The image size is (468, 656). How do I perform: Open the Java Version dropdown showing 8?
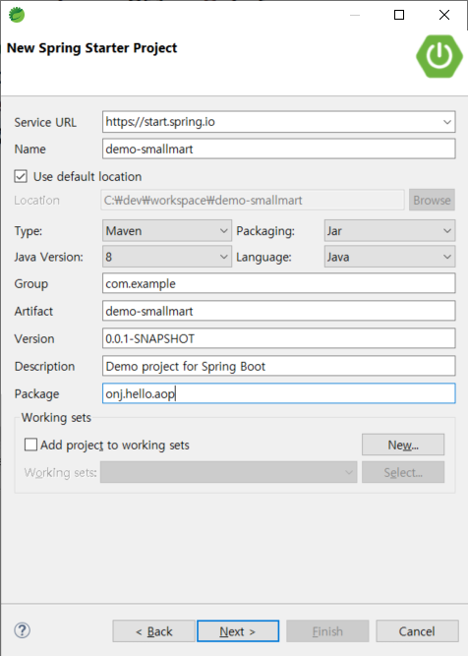(167, 257)
